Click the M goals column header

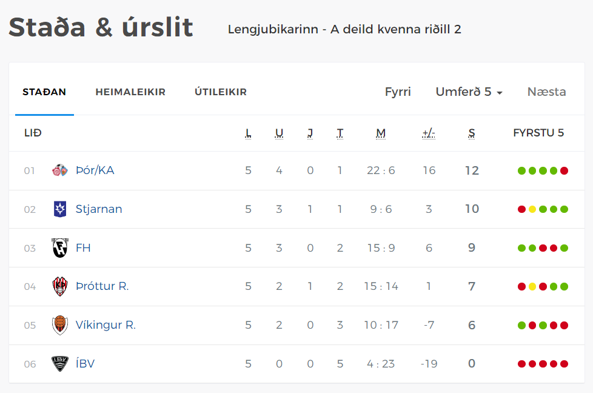(x=381, y=133)
